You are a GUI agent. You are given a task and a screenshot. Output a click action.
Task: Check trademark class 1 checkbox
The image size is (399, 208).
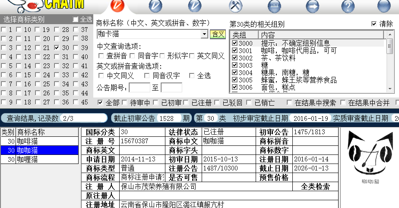[3, 29]
